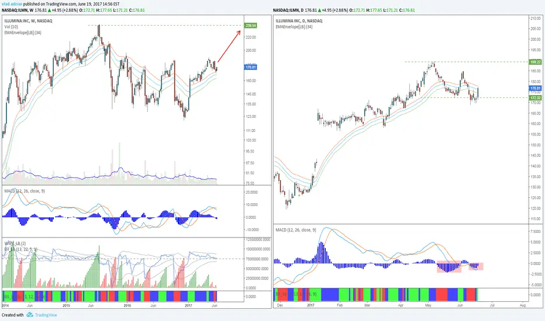Click the green 189.22 price level label
Screen dimensions: 545x321
535,62
